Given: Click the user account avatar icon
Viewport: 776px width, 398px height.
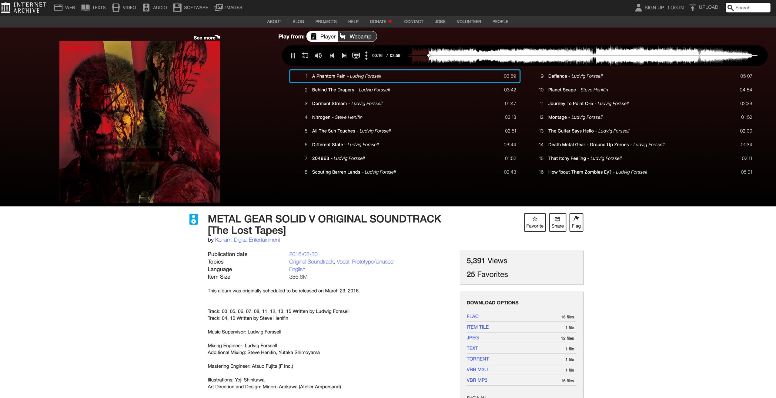Looking at the screenshot, I should (x=638, y=8).
